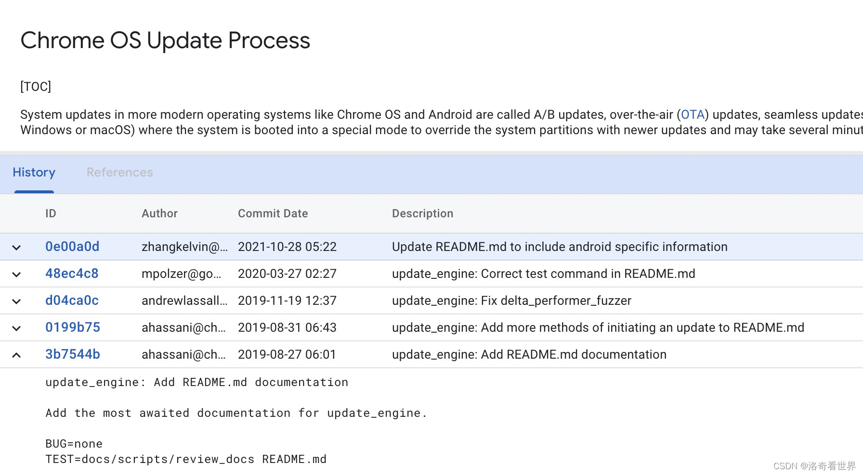Select author cell andrewlassall...
This screenshot has height=475, width=863.
point(184,300)
